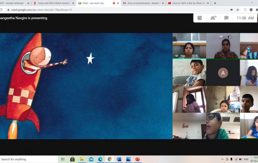Viewport: 258px width, 163px height.
Task: Open the Mail app from taskbar
Action: [x=91, y=159]
